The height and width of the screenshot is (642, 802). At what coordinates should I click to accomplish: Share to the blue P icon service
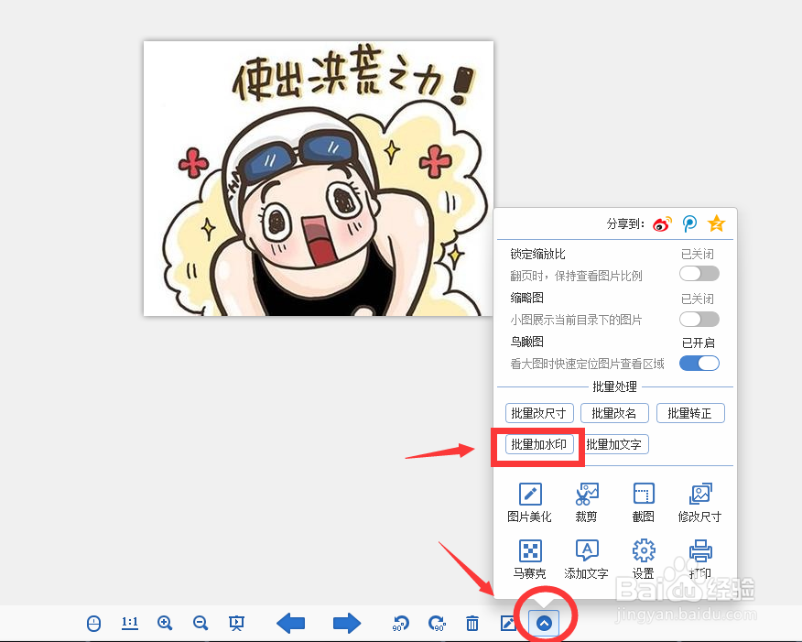click(689, 224)
